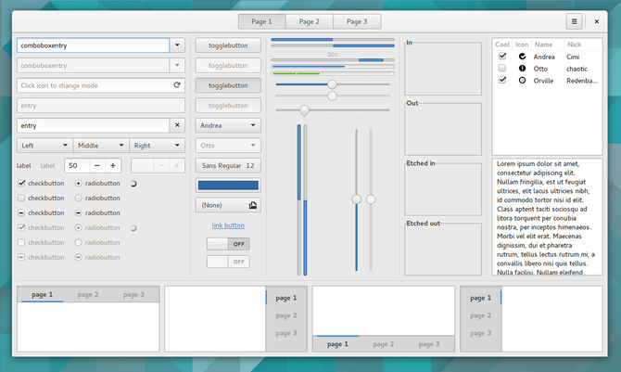Uncheck the first enabled checkbutton

(x=22, y=184)
